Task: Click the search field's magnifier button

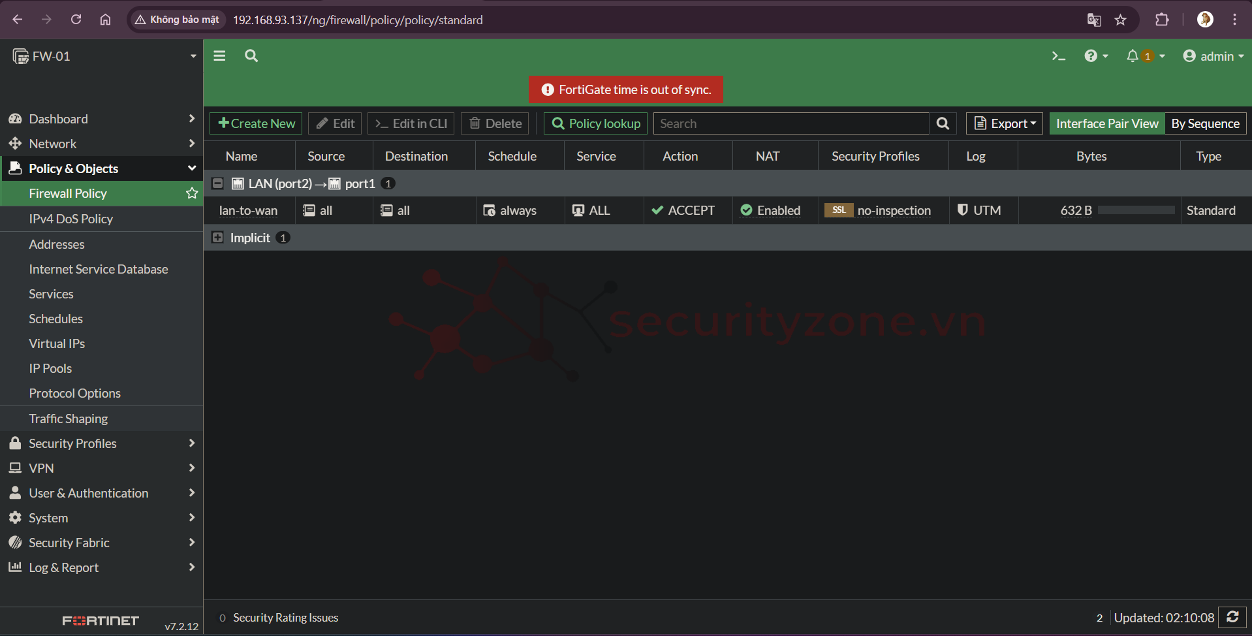Action: 943,123
